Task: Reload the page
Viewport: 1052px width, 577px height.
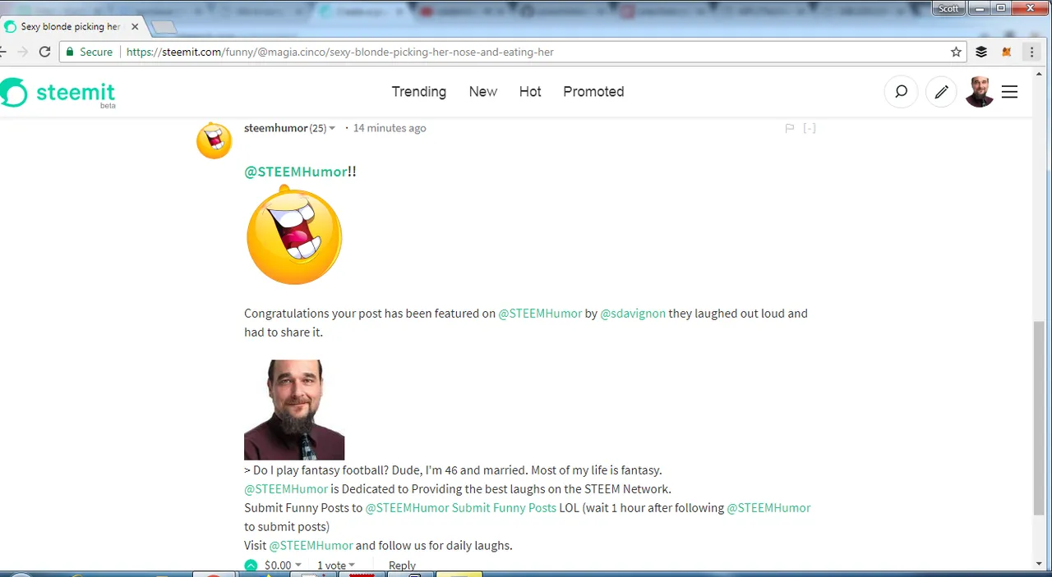Action: tap(45, 52)
